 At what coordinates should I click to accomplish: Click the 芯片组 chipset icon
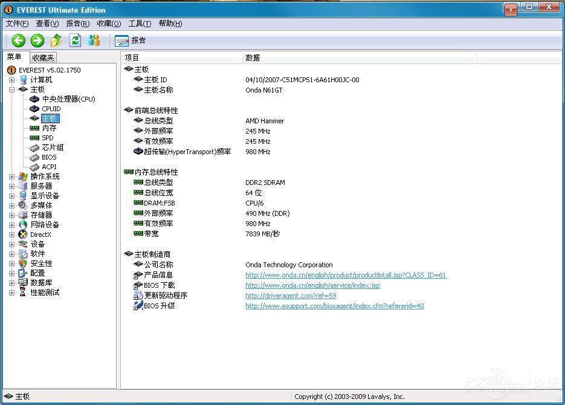pos(34,147)
